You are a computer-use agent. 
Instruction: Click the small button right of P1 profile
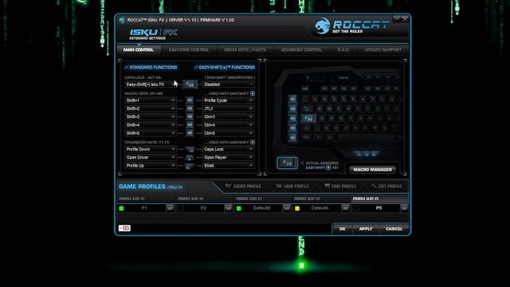tap(170, 208)
